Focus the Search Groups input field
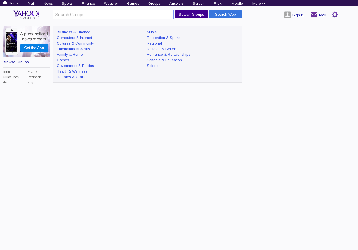 (x=113, y=15)
